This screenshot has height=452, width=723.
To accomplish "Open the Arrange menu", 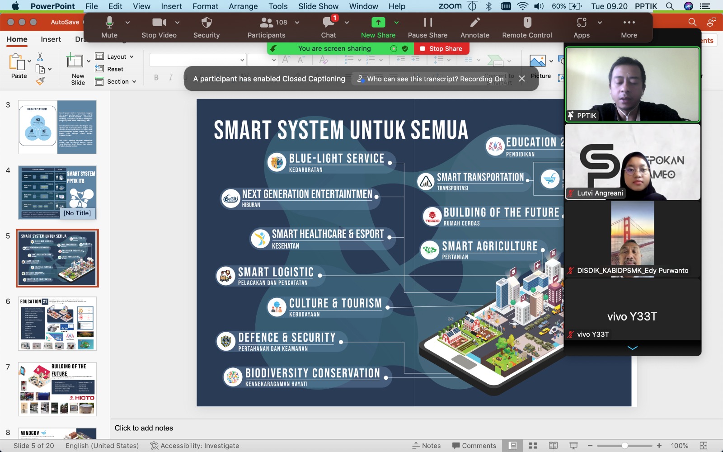I will coord(243,6).
